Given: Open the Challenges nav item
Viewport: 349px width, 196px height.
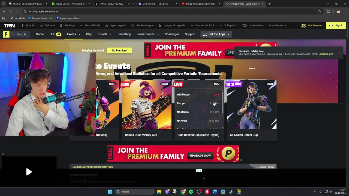Looking at the screenshot, I should coord(172,34).
